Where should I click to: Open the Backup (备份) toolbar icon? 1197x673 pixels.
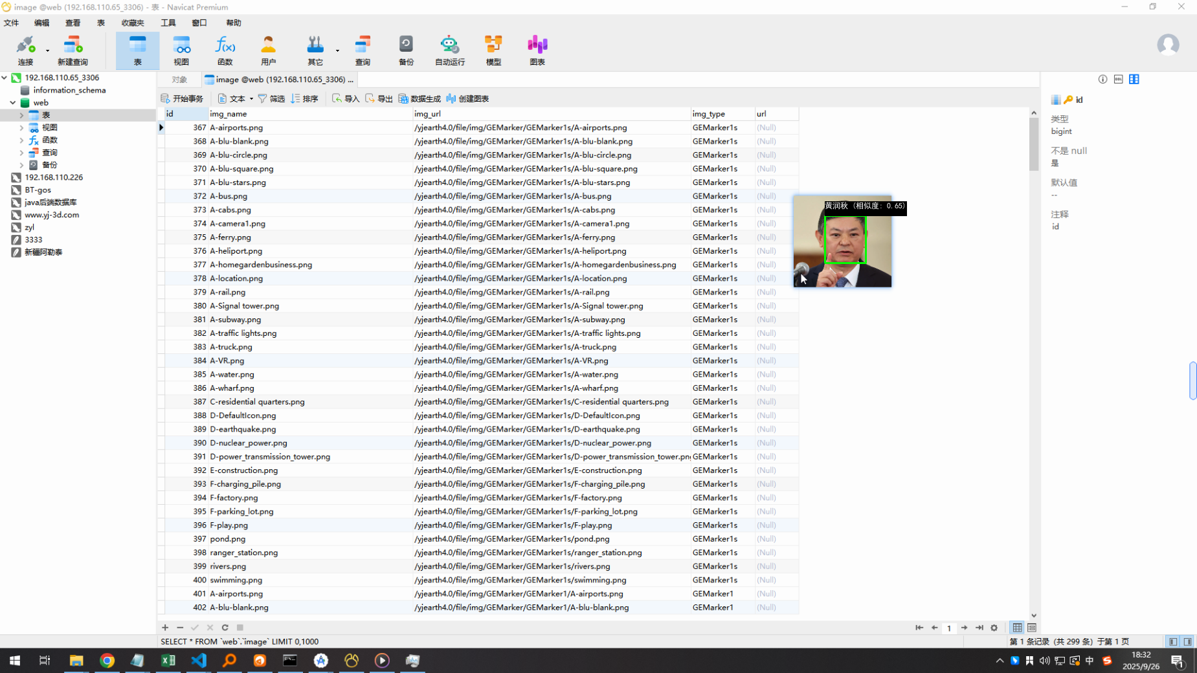406,50
